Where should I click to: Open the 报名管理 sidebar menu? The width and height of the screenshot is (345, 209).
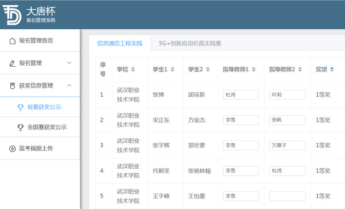tap(40, 63)
